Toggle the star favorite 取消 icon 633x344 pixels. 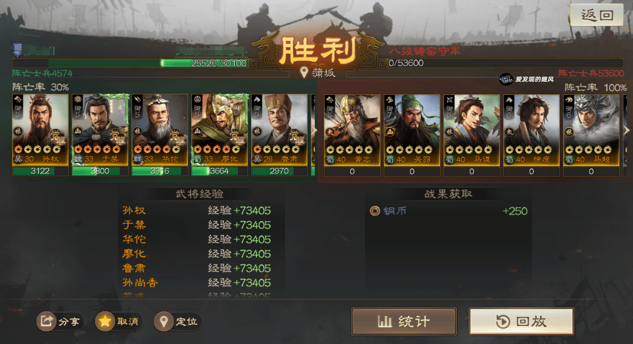pos(105,321)
